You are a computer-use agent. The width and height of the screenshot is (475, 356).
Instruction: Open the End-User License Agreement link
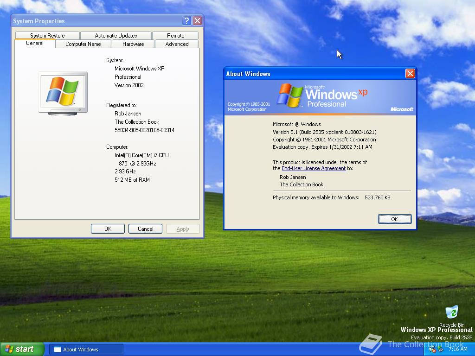coord(314,168)
